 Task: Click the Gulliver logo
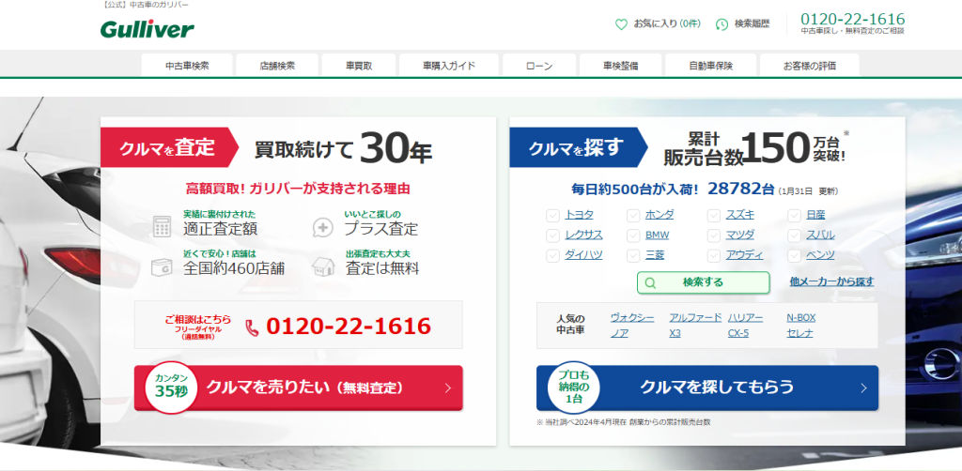(147, 29)
